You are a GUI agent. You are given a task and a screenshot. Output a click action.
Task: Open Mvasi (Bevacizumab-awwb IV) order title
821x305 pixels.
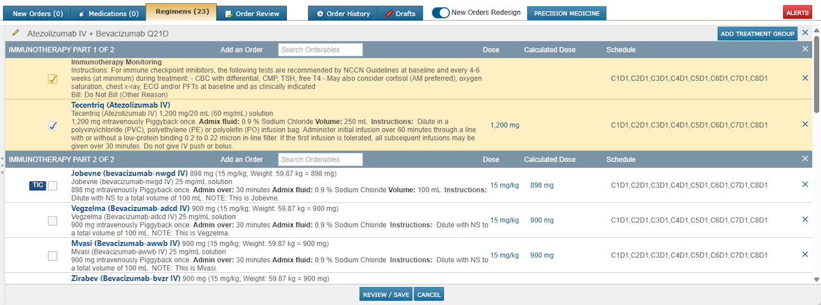point(126,243)
